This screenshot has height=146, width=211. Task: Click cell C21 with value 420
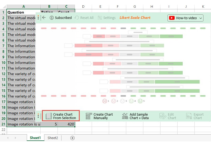tap(66, 124)
